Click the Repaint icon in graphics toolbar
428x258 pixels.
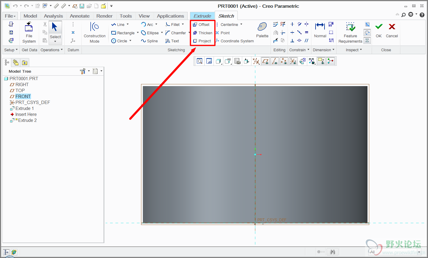(x=209, y=61)
